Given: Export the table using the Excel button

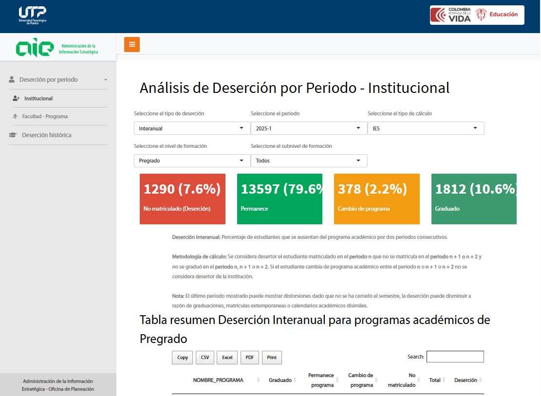Looking at the screenshot, I should click(x=227, y=357).
